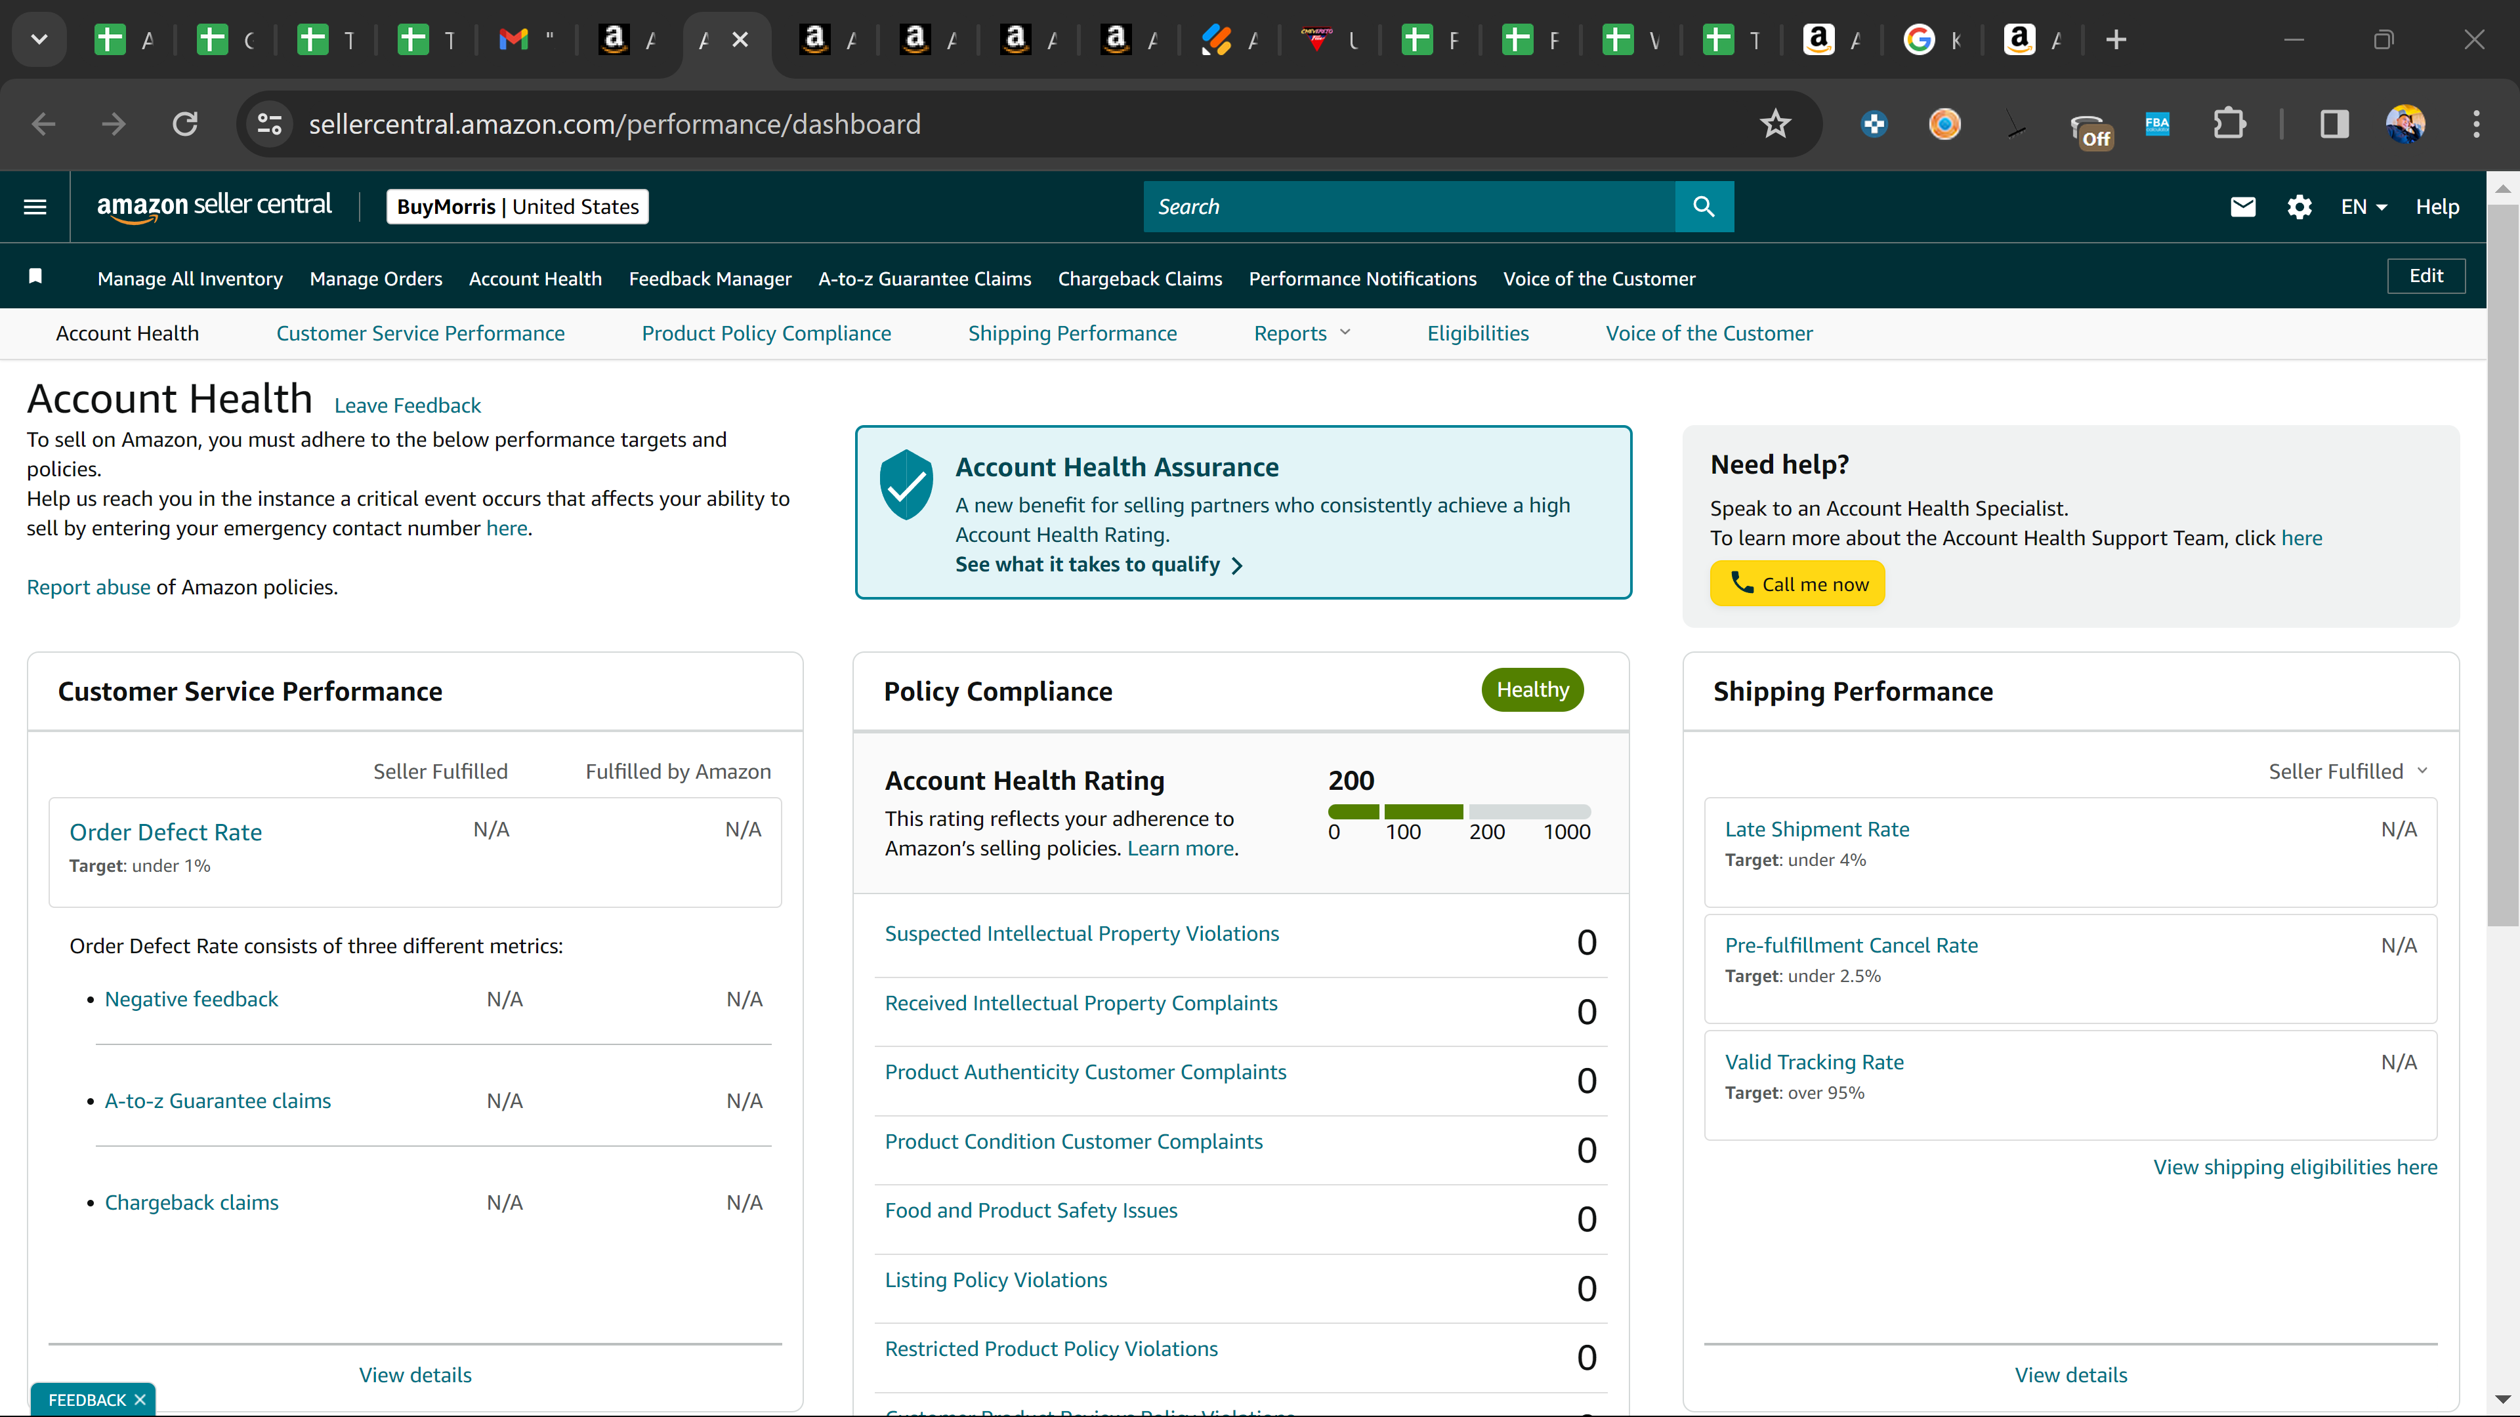Open a new browser tab

[2116, 40]
